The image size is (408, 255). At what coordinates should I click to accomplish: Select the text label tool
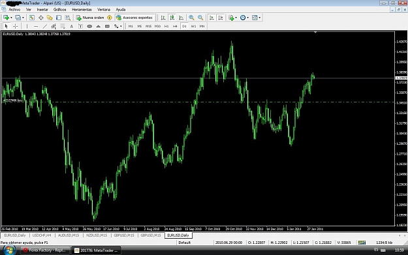tap(80, 26)
